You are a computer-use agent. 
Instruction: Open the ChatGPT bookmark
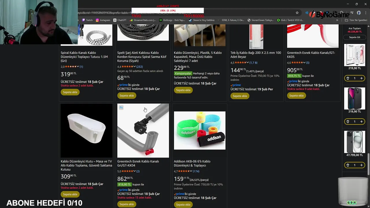[x=120, y=20]
